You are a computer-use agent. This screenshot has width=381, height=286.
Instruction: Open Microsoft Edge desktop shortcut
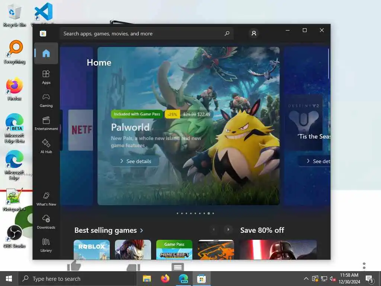[x=15, y=165]
